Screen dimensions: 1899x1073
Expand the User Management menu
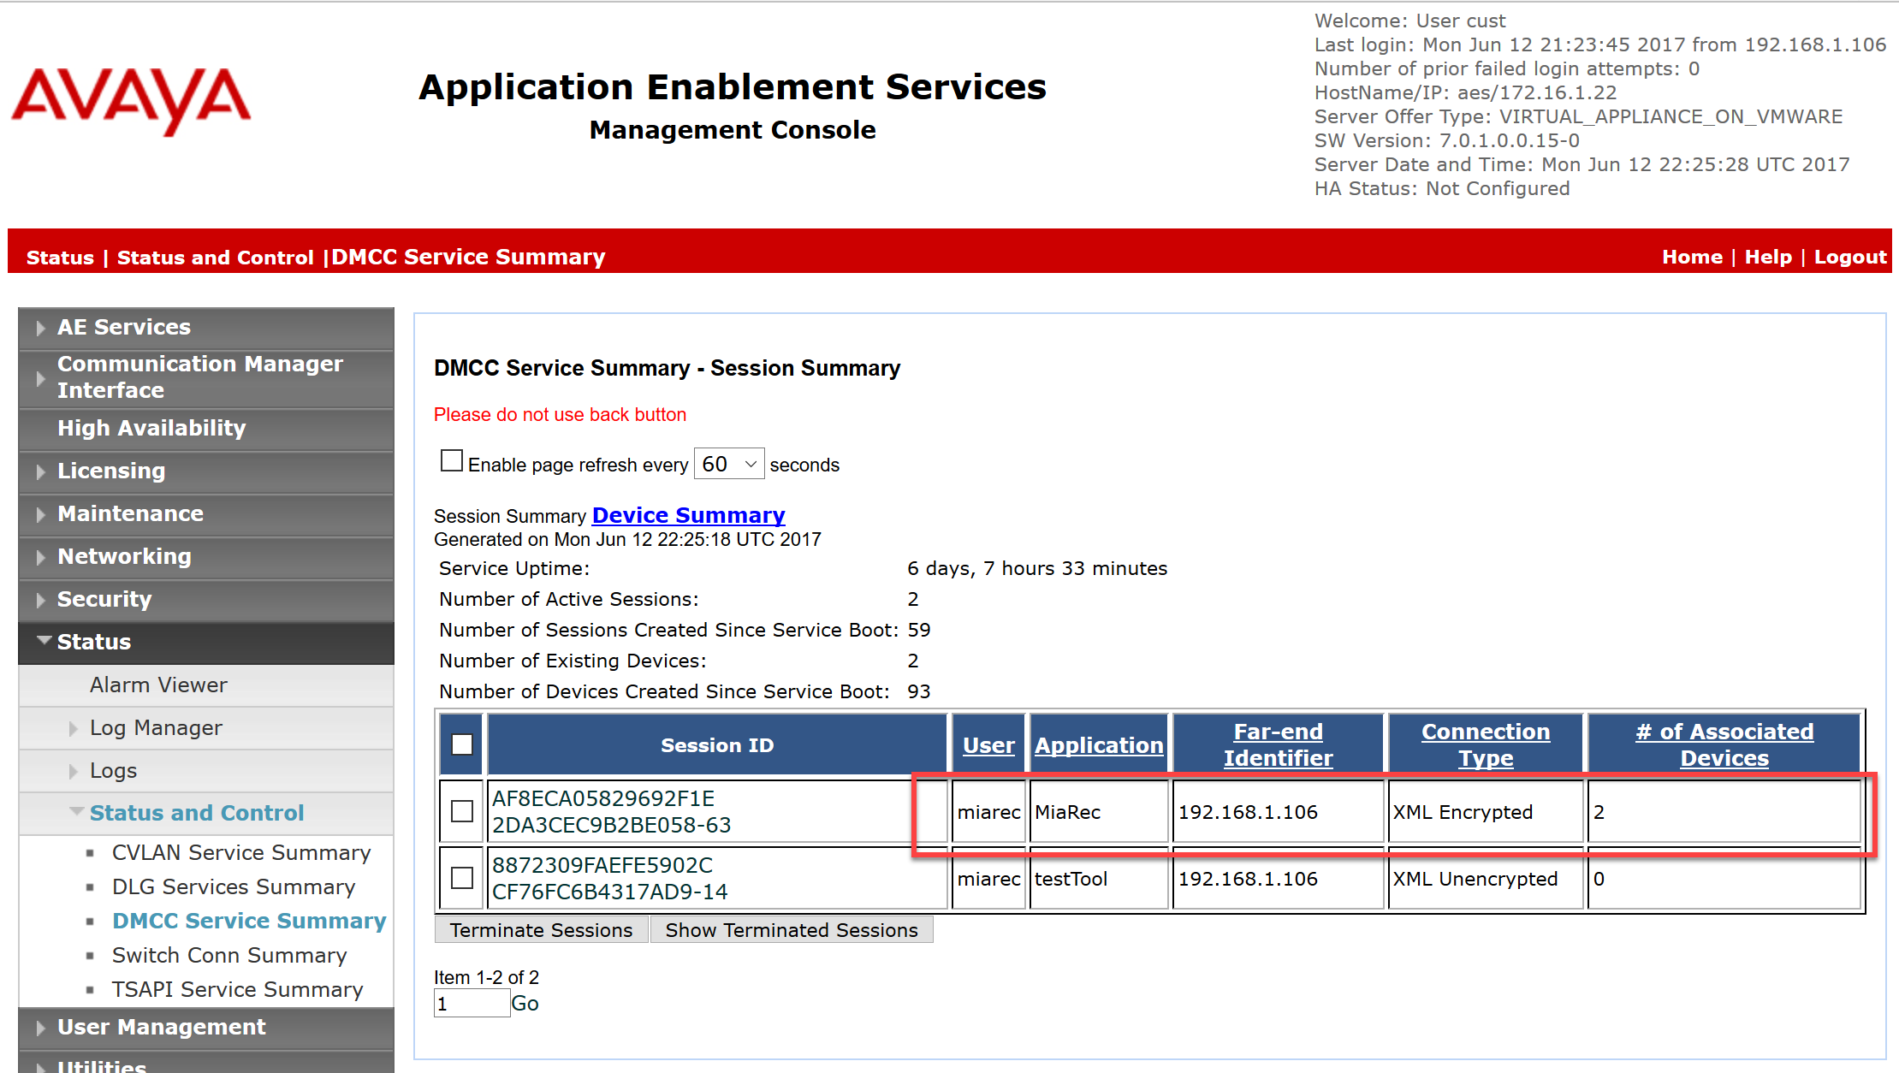click(x=206, y=1028)
